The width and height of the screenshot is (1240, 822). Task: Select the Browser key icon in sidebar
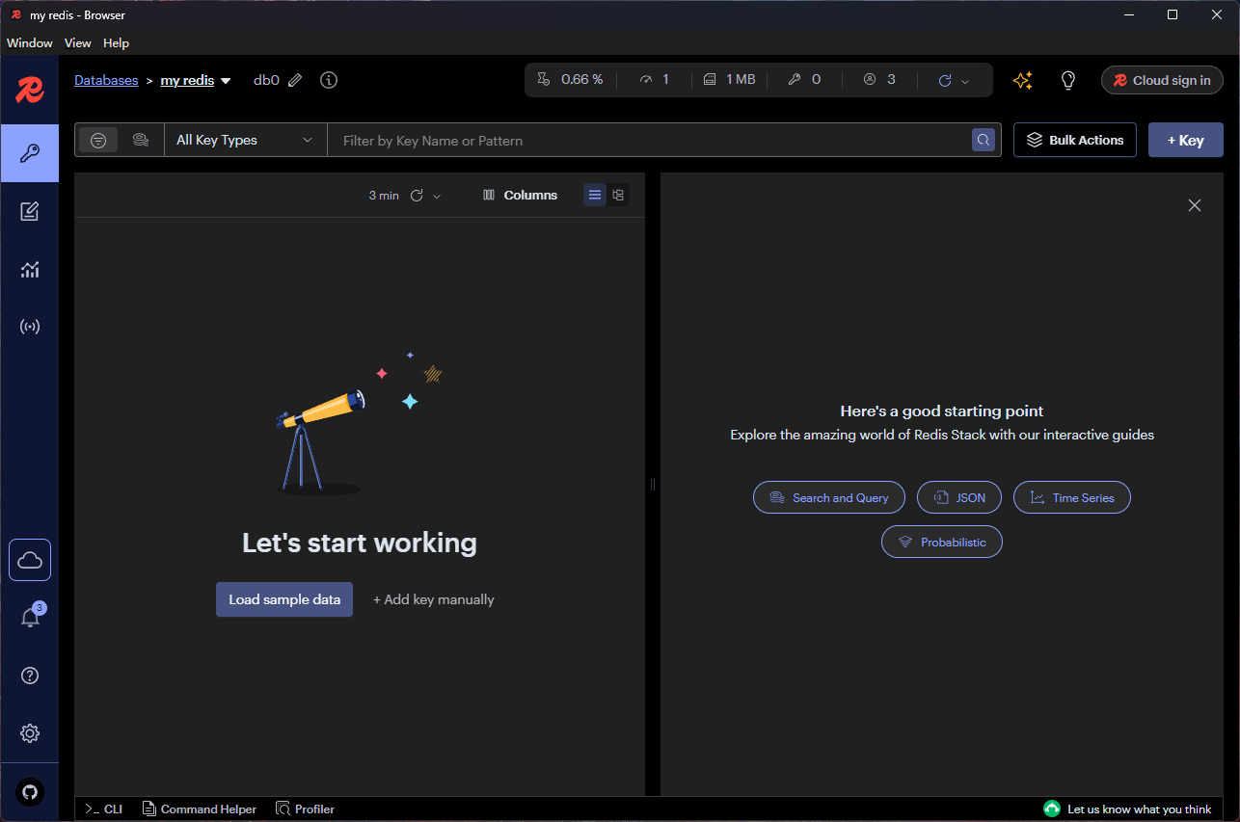[30, 153]
